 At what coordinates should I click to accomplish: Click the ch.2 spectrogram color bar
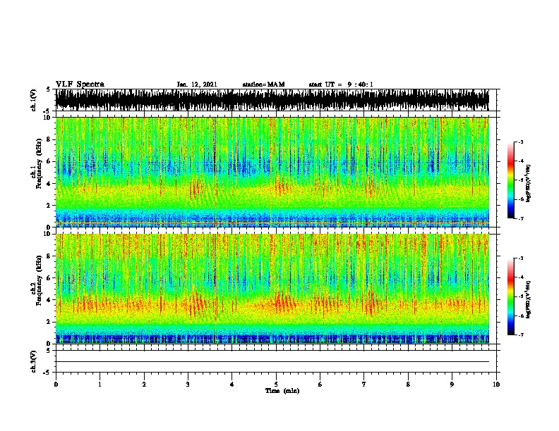pos(510,296)
